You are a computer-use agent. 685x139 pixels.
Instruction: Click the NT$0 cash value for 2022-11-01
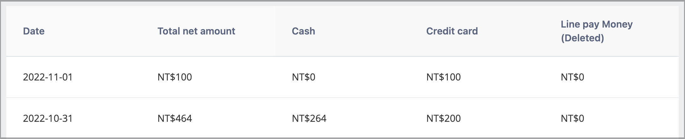pyautogui.click(x=303, y=77)
